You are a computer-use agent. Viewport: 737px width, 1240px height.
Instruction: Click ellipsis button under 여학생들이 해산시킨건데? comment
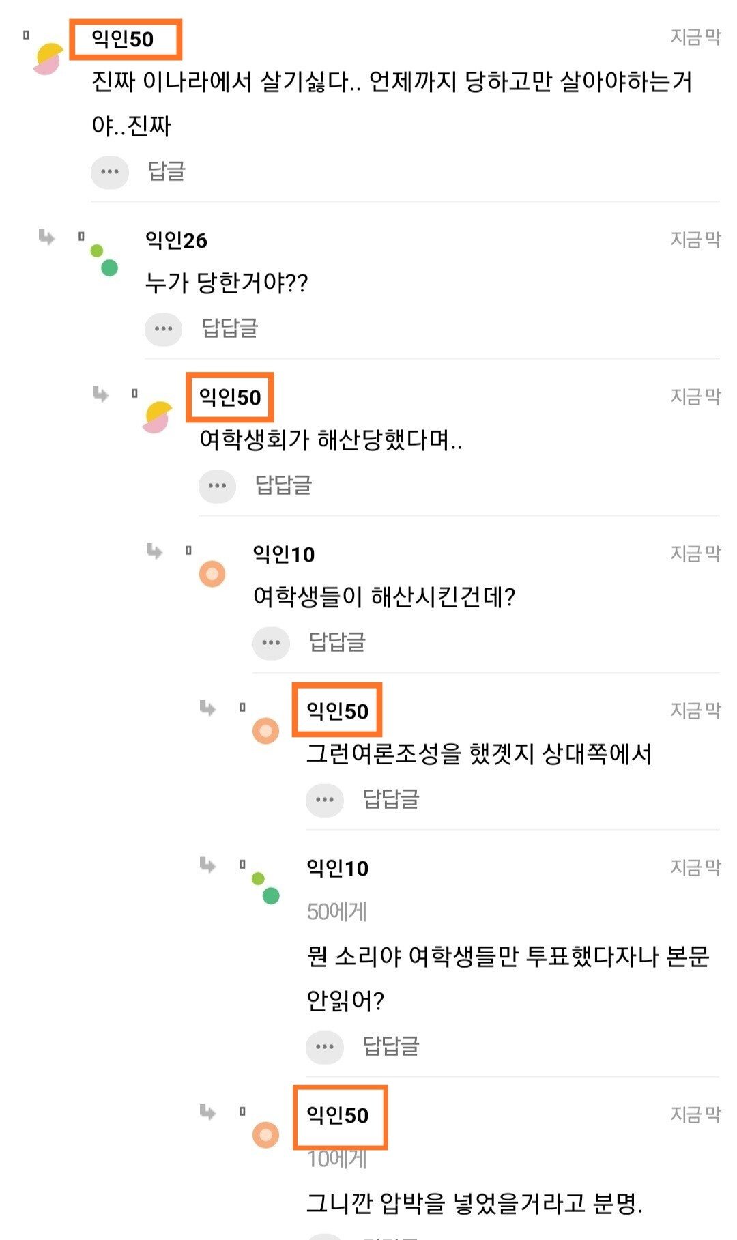click(271, 643)
